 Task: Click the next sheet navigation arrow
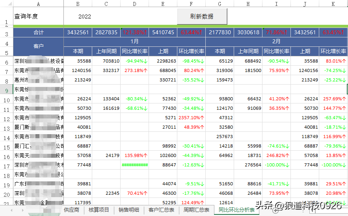pos(22,210)
